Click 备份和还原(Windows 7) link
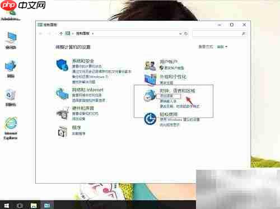The height and width of the screenshot is (209, 280). point(90,77)
